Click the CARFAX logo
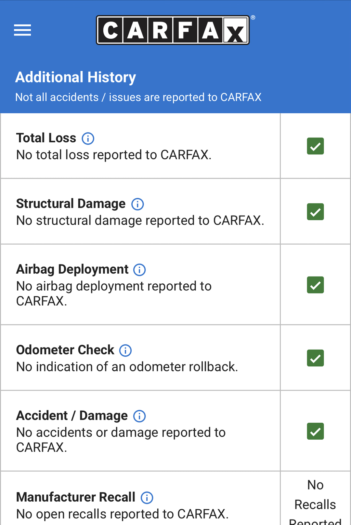Image resolution: width=351 pixels, height=525 pixels. pos(173,30)
